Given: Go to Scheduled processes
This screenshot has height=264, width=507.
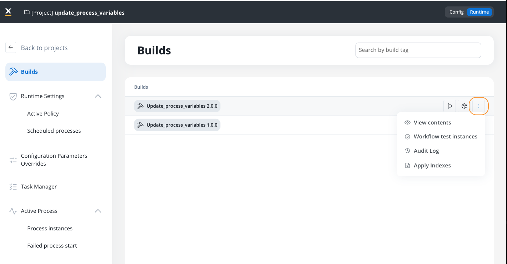Looking at the screenshot, I should pyautogui.click(x=54, y=131).
